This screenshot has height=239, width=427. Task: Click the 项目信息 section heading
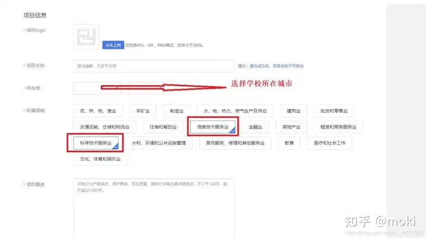pos(35,15)
